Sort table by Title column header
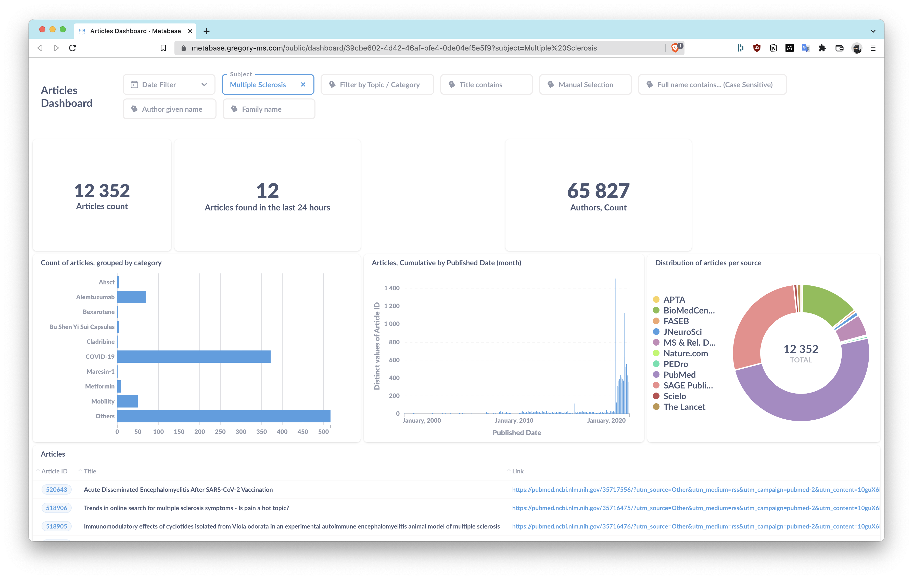913x579 pixels. 90,471
